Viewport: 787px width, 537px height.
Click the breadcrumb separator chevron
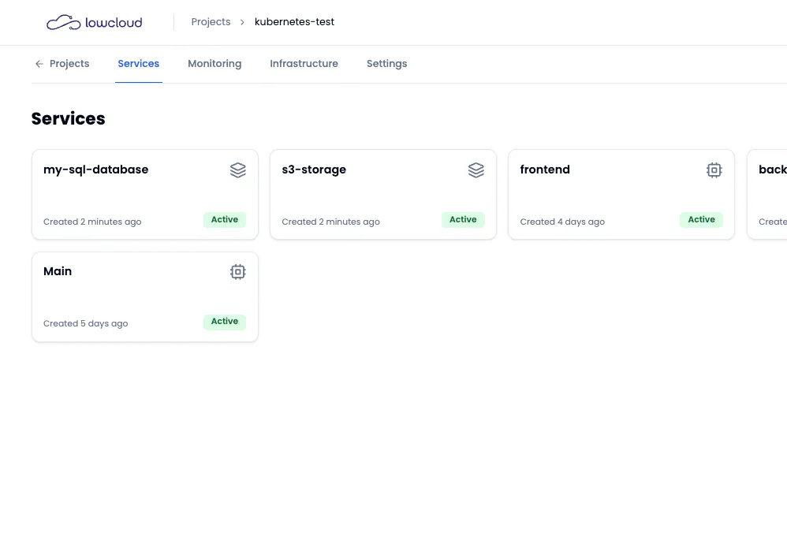242,22
